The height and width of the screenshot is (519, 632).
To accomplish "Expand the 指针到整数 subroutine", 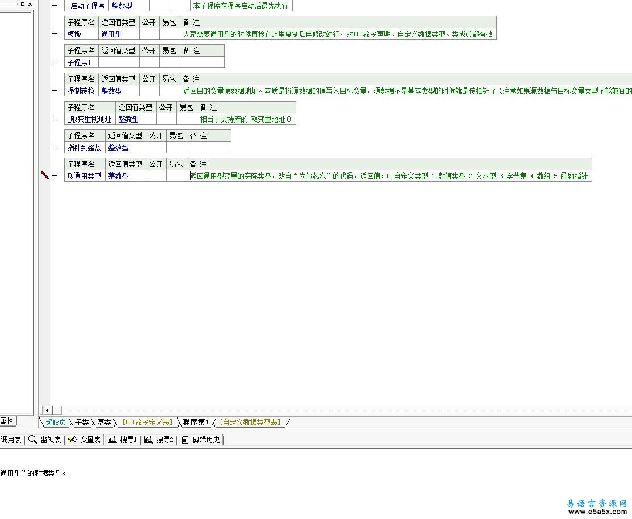I will coord(54,147).
